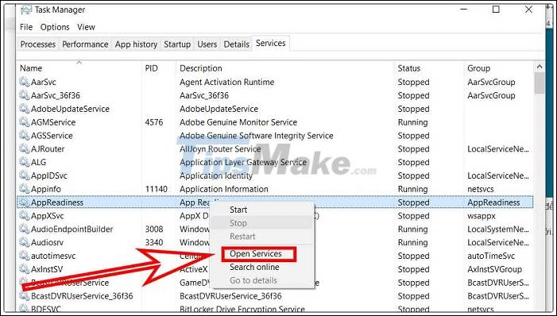
Task: Choose Search online in the context menu
Action: pos(254,267)
